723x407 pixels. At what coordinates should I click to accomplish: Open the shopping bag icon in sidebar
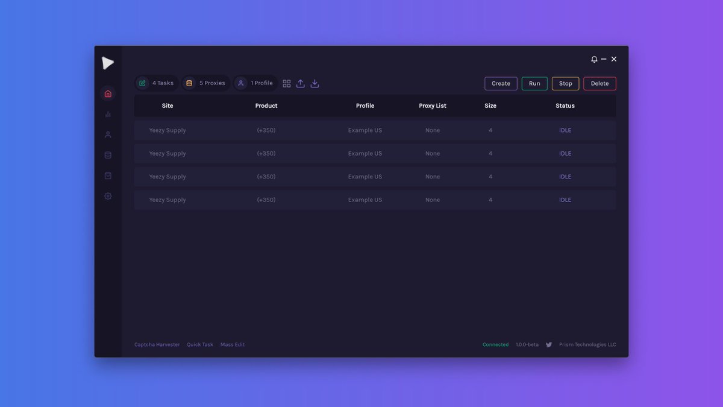point(108,175)
